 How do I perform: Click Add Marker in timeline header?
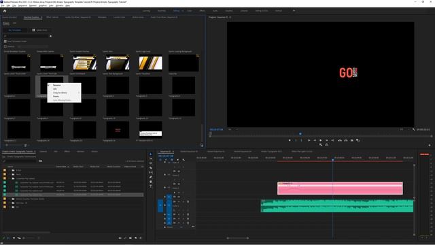177,160
